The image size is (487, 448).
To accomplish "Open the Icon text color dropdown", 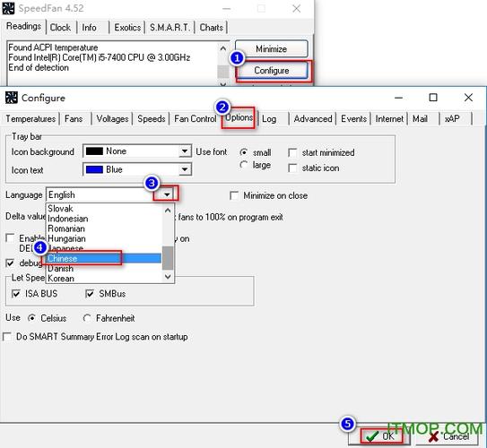I will [185, 169].
